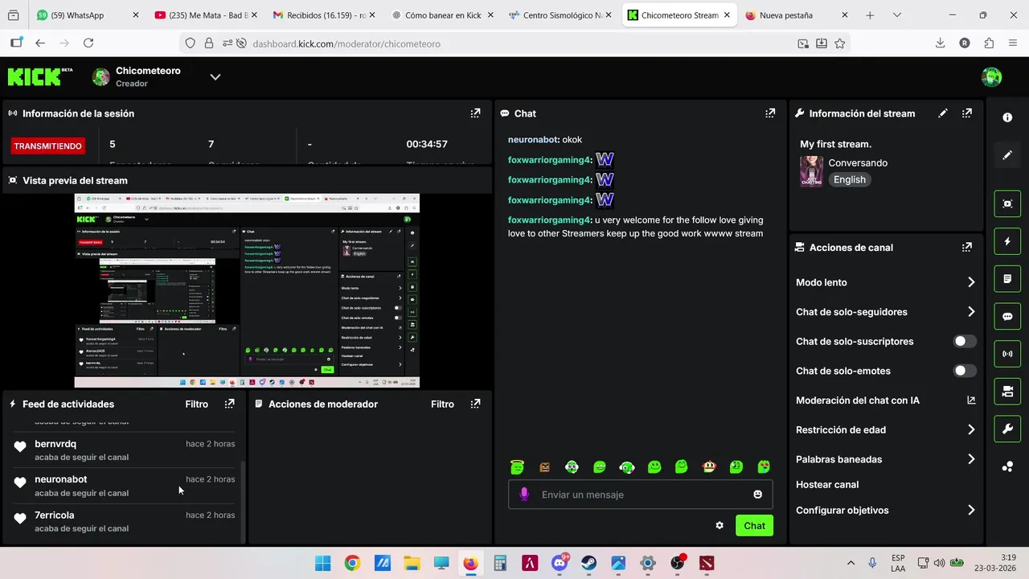Open Steam from the taskbar
This screenshot has width=1029, height=579.
(588, 563)
